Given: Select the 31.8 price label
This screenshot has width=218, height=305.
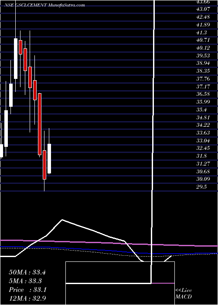Looking at the screenshot, I should coord(201,156).
